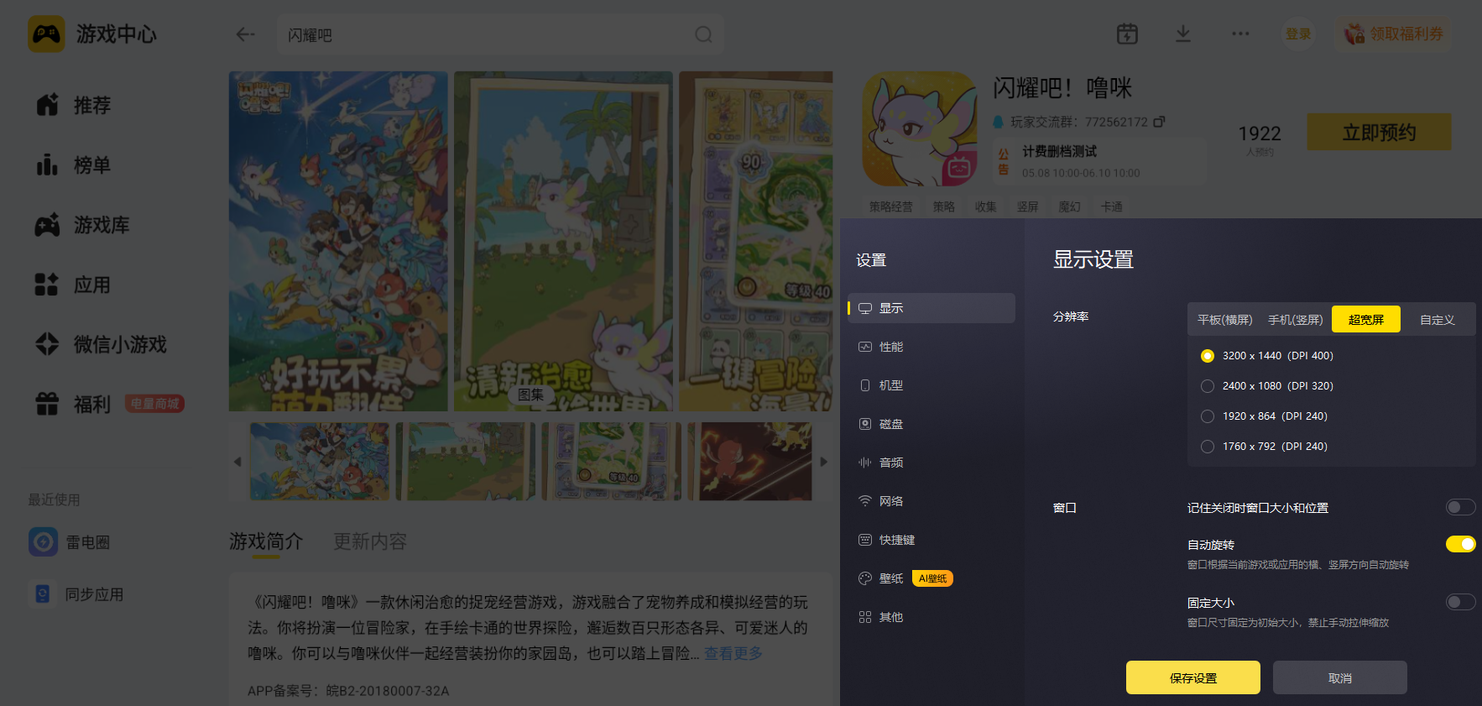Select the first screenshot thumbnail

pos(320,462)
